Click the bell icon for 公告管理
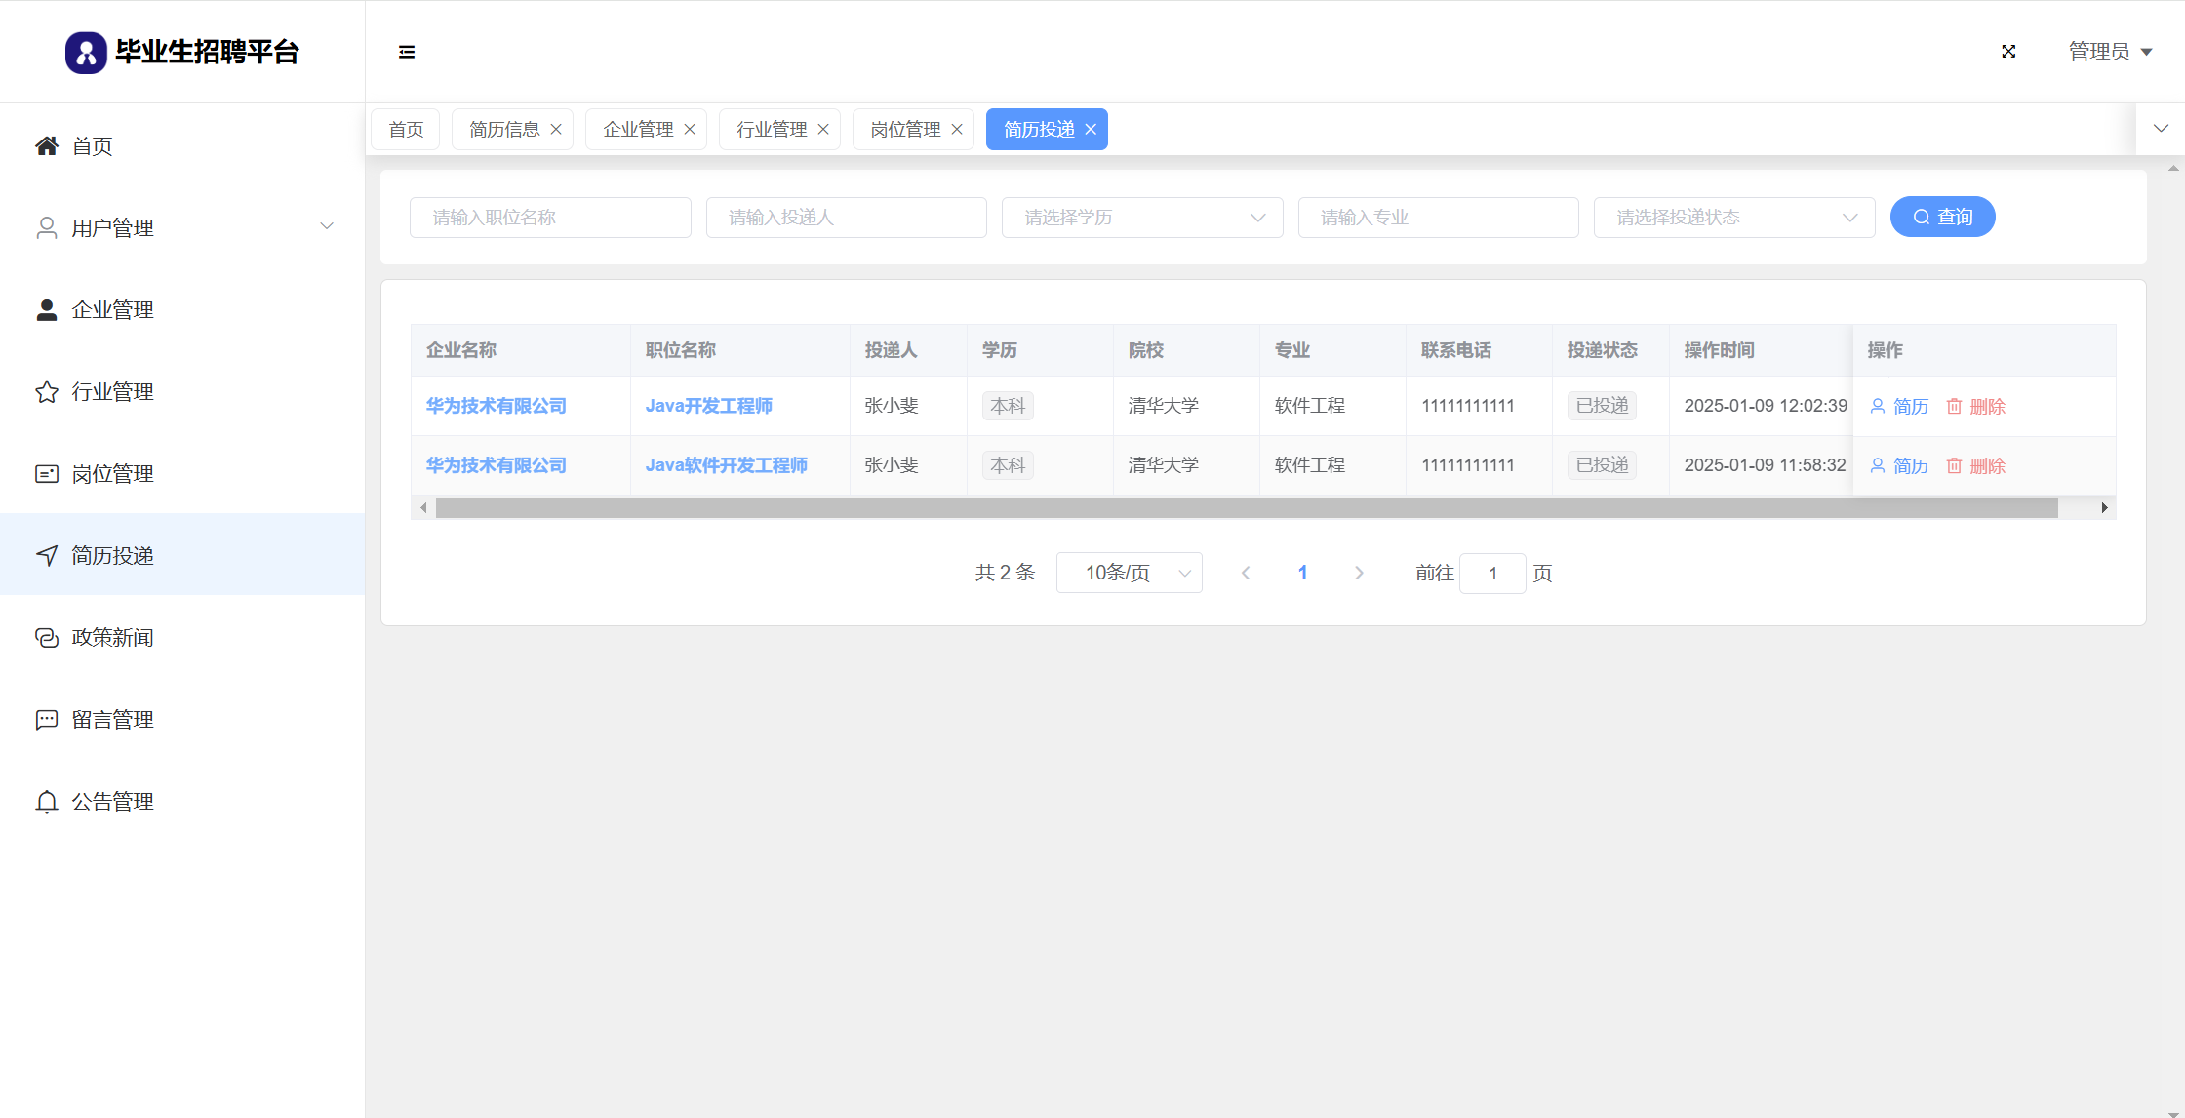This screenshot has width=2185, height=1118. coord(46,802)
